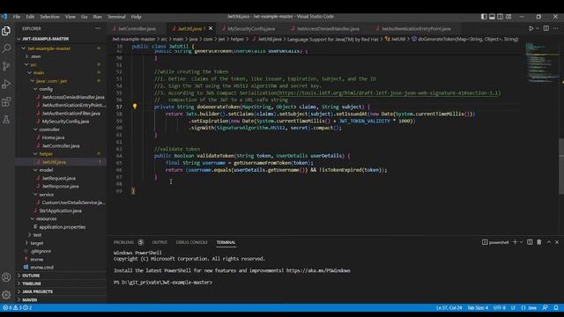Maximize the panel size with caret

click(548, 242)
